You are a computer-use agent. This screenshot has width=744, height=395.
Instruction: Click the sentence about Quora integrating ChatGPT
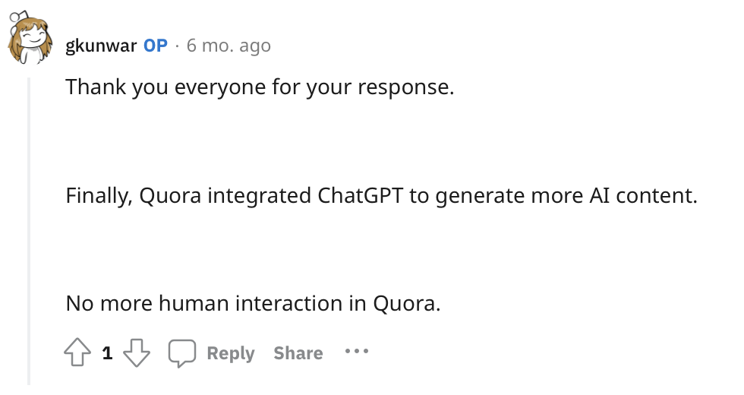[381, 196]
